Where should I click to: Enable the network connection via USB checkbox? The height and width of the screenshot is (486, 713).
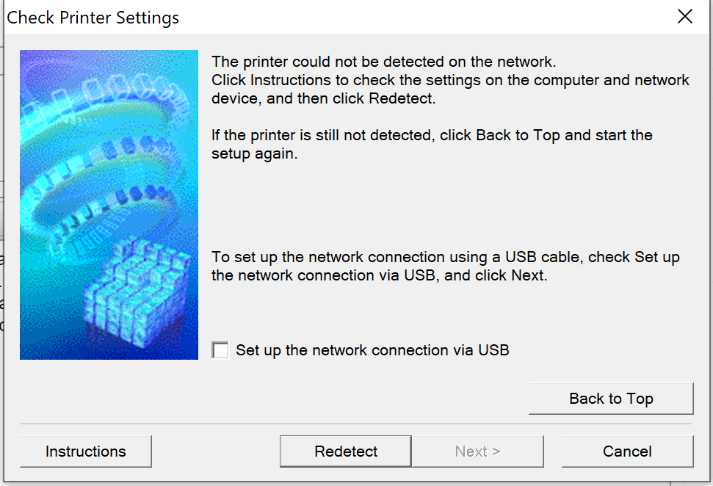pos(220,350)
